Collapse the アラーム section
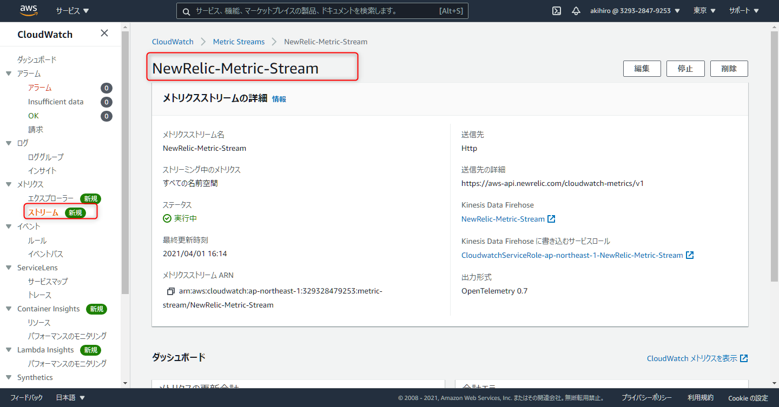This screenshot has height=407, width=779. point(9,74)
